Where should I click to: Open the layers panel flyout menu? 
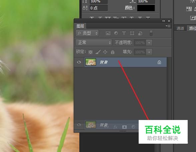click(168, 26)
